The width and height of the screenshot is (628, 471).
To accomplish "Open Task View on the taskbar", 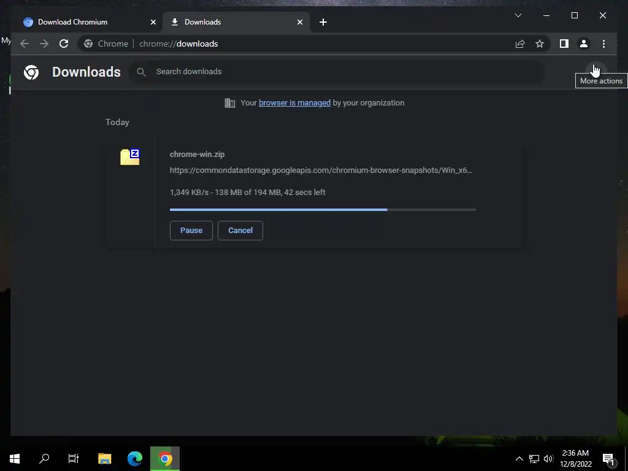I will pos(74,459).
